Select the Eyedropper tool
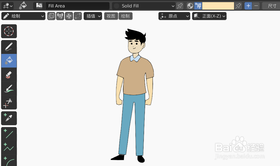The width and height of the screenshot is (280, 166). [9, 118]
